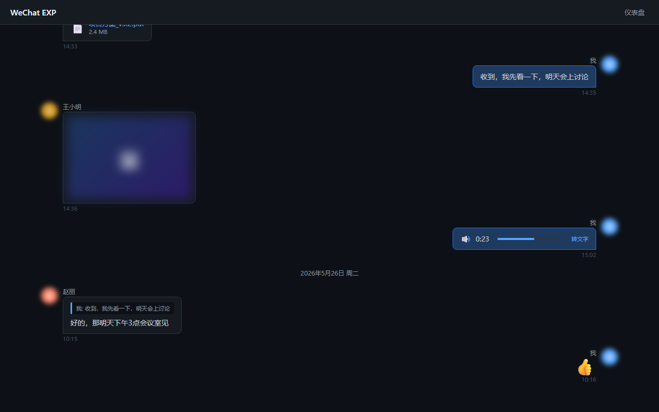Click the PDF document icon in the file attachment
This screenshot has height=412, width=659.
click(x=78, y=29)
